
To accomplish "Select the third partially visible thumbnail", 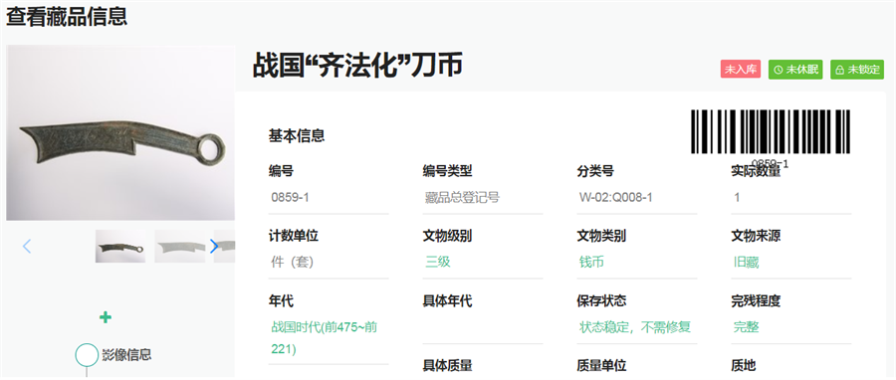I will click(225, 247).
